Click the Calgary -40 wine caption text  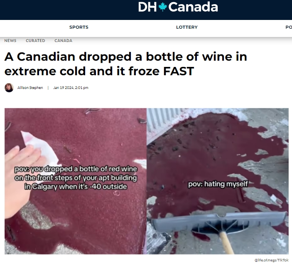pos(76,177)
